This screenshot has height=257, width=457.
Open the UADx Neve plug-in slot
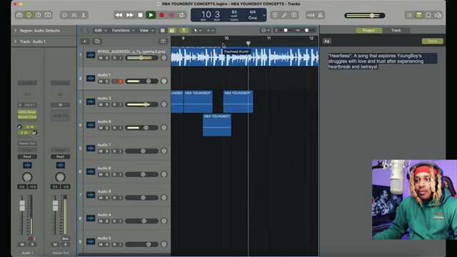[x=27, y=112]
